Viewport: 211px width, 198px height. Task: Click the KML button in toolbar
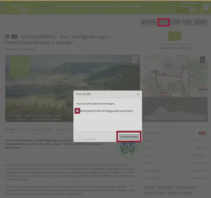coord(176,22)
